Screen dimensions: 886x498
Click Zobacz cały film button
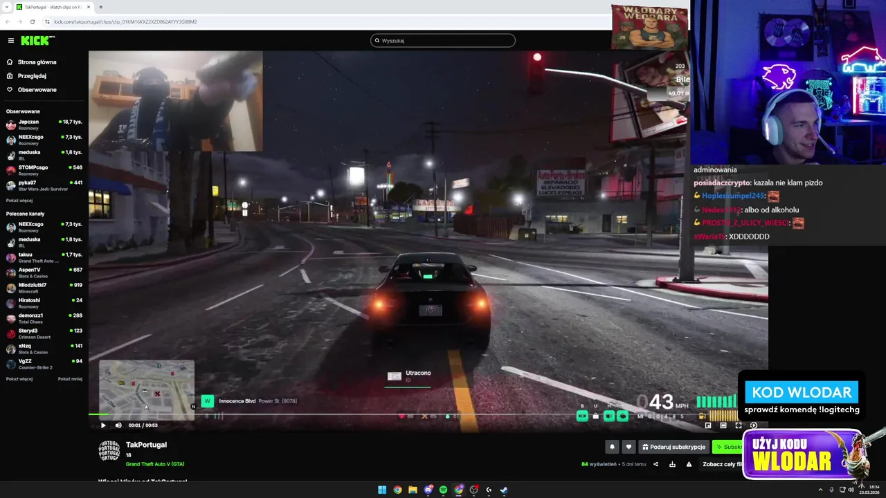[722, 464]
